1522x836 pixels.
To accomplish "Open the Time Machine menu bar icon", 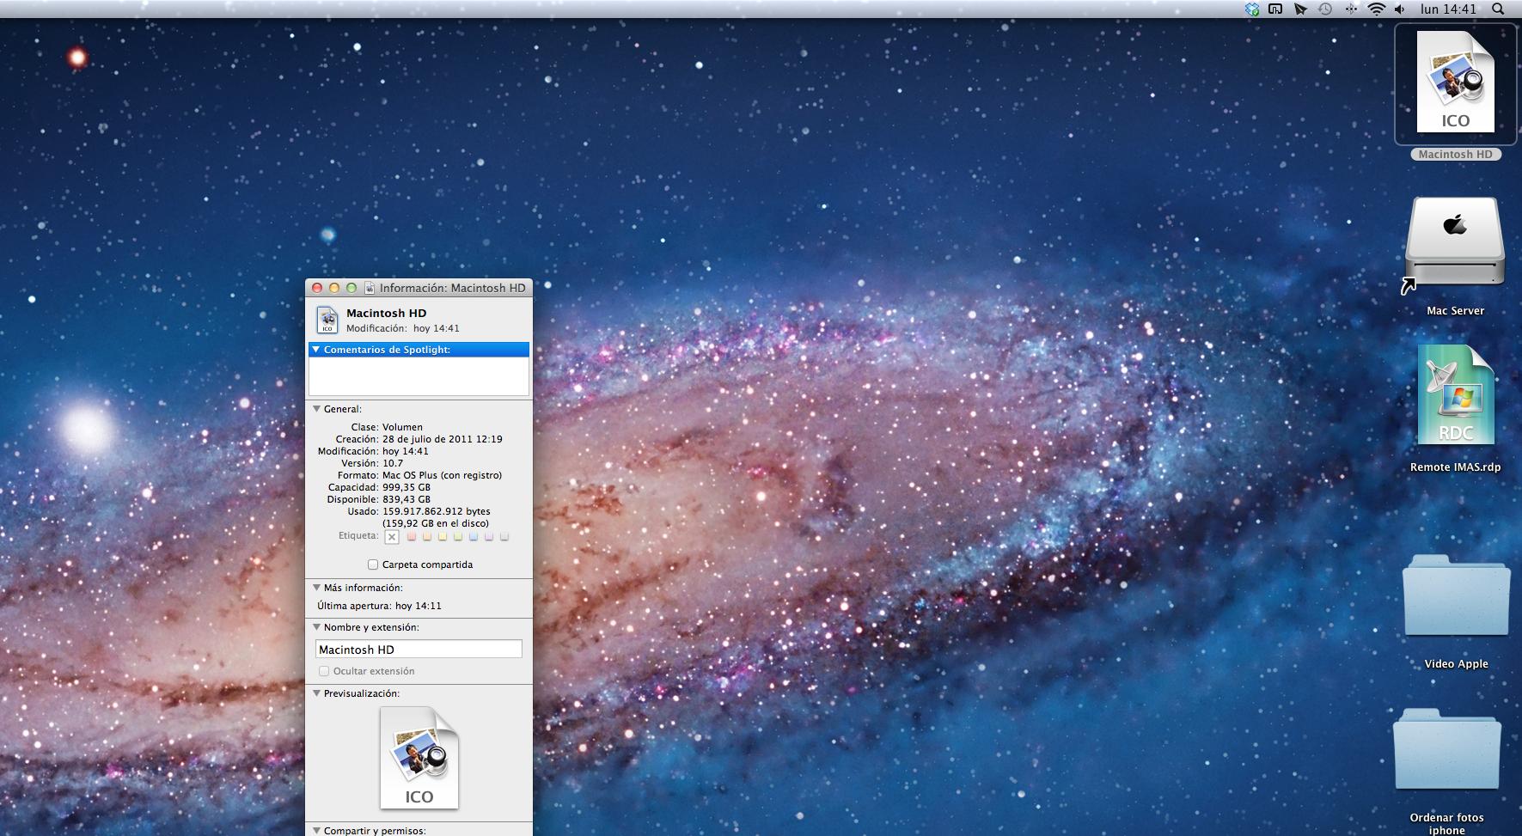I will tap(1325, 9).
